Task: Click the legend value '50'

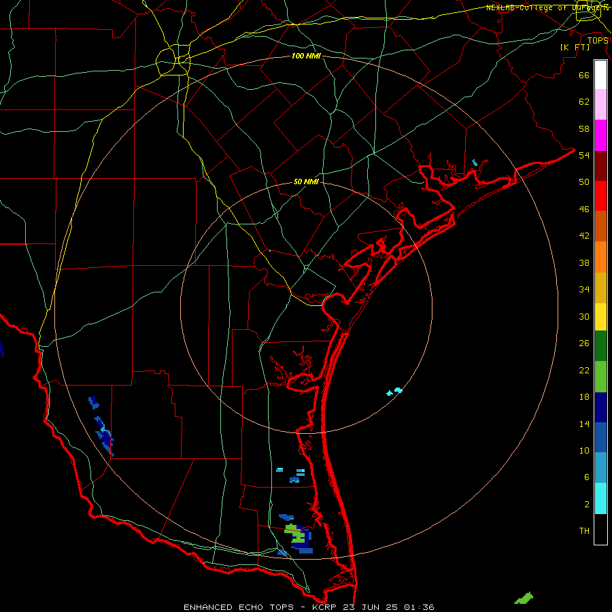Action: pyautogui.click(x=584, y=182)
